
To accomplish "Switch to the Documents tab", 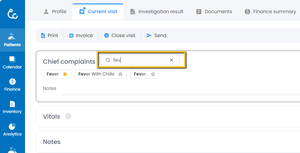I will pyautogui.click(x=214, y=11).
